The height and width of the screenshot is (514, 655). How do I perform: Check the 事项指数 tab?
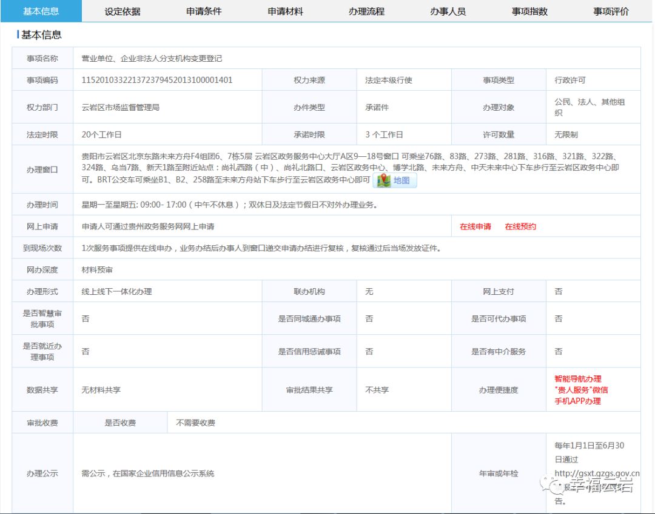[x=529, y=11]
